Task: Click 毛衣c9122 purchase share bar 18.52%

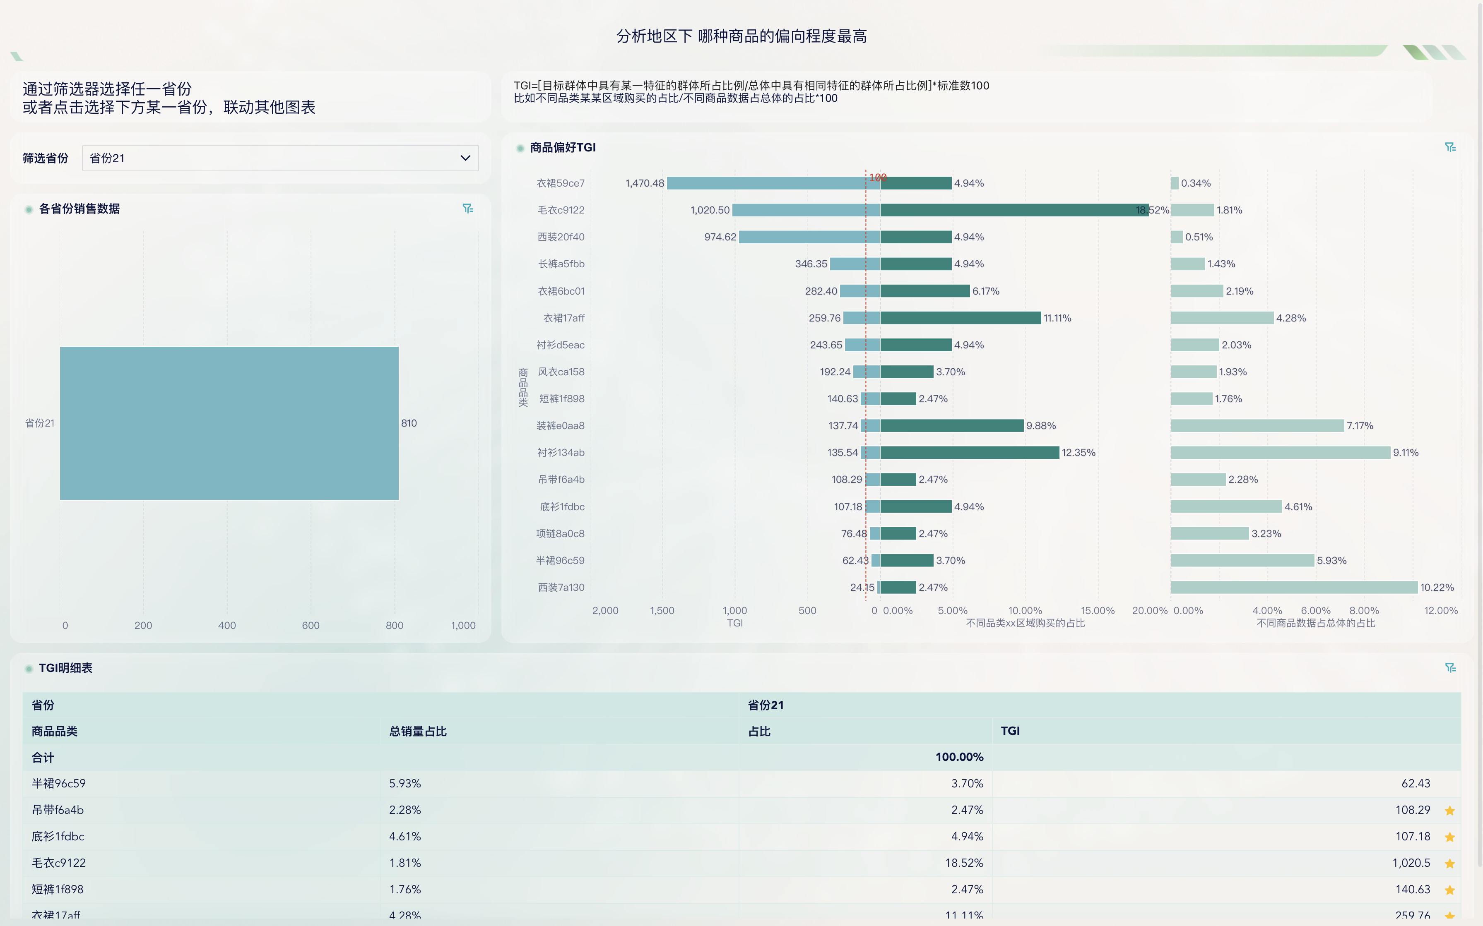Action: pyautogui.click(x=1014, y=210)
